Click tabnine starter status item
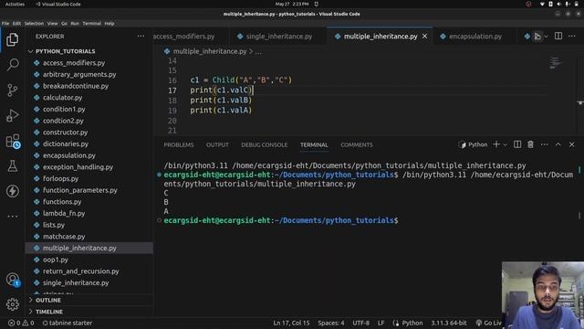 68,323
